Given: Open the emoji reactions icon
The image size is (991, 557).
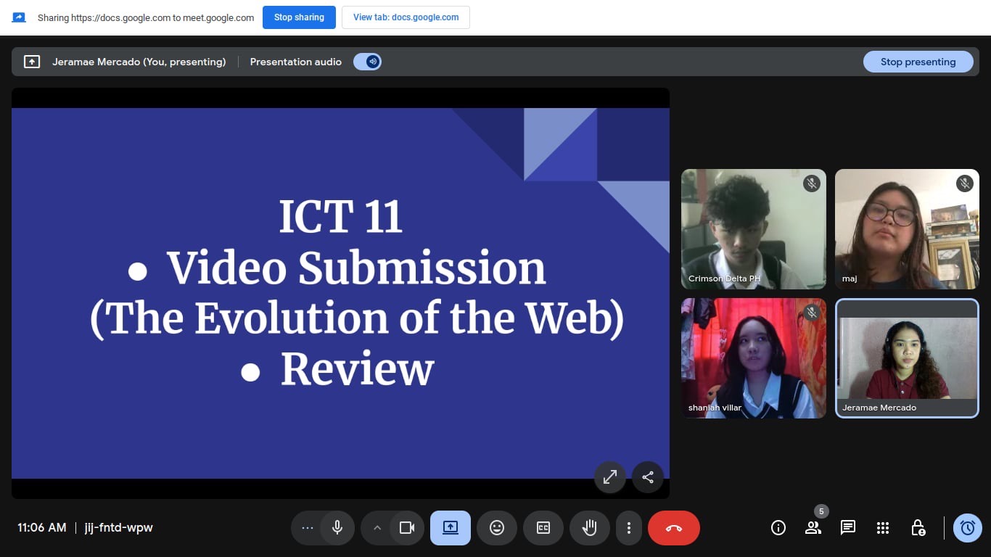Looking at the screenshot, I should coord(497,528).
